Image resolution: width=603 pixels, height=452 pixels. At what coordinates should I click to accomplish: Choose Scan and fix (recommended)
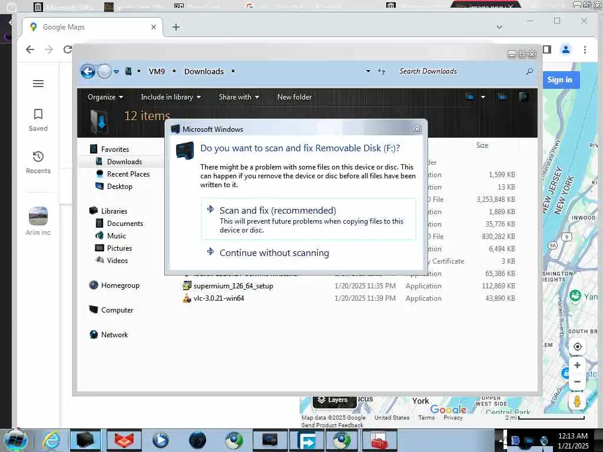click(x=309, y=219)
